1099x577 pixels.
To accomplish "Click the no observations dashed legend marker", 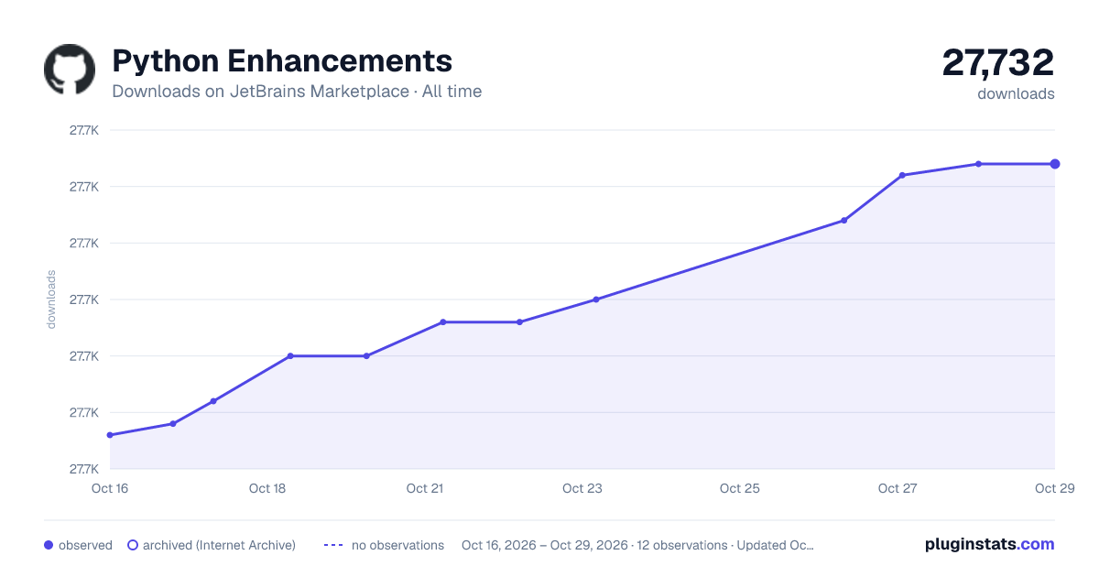I will point(333,545).
